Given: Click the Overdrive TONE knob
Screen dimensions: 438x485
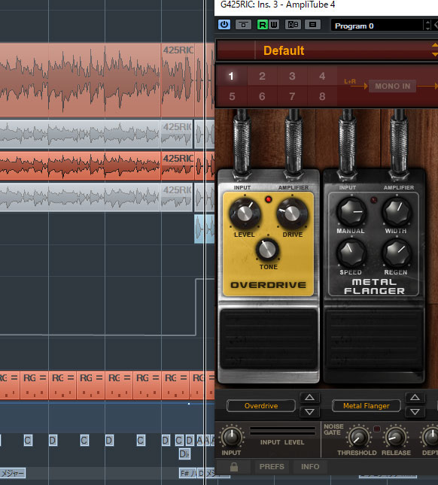Looking at the screenshot, I should [267, 250].
